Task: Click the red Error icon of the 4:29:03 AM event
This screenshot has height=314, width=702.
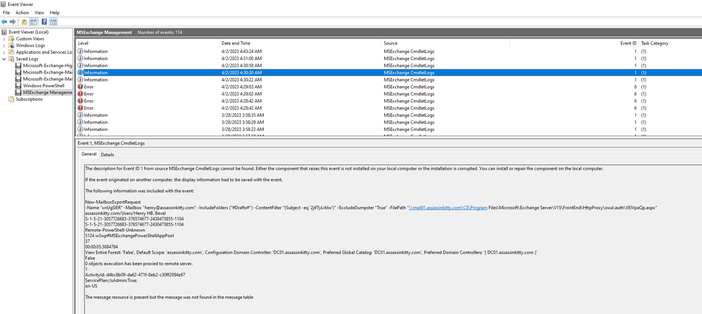Action: (80, 87)
